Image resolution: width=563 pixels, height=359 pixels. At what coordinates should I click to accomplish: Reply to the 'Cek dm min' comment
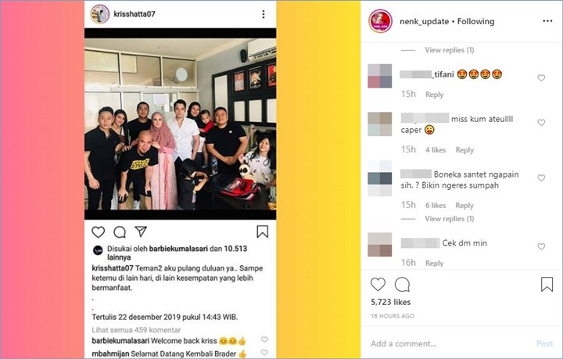pos(435,263)
